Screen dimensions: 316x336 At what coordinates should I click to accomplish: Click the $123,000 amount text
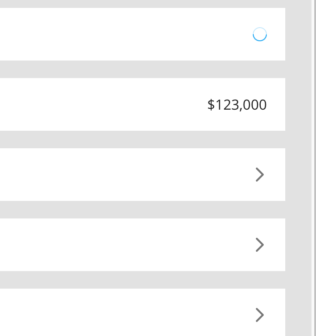tap(237, 105)
